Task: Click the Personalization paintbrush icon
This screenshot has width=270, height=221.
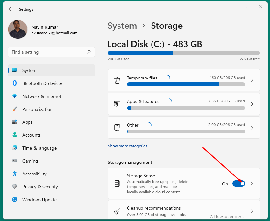Action: point(15,109)
